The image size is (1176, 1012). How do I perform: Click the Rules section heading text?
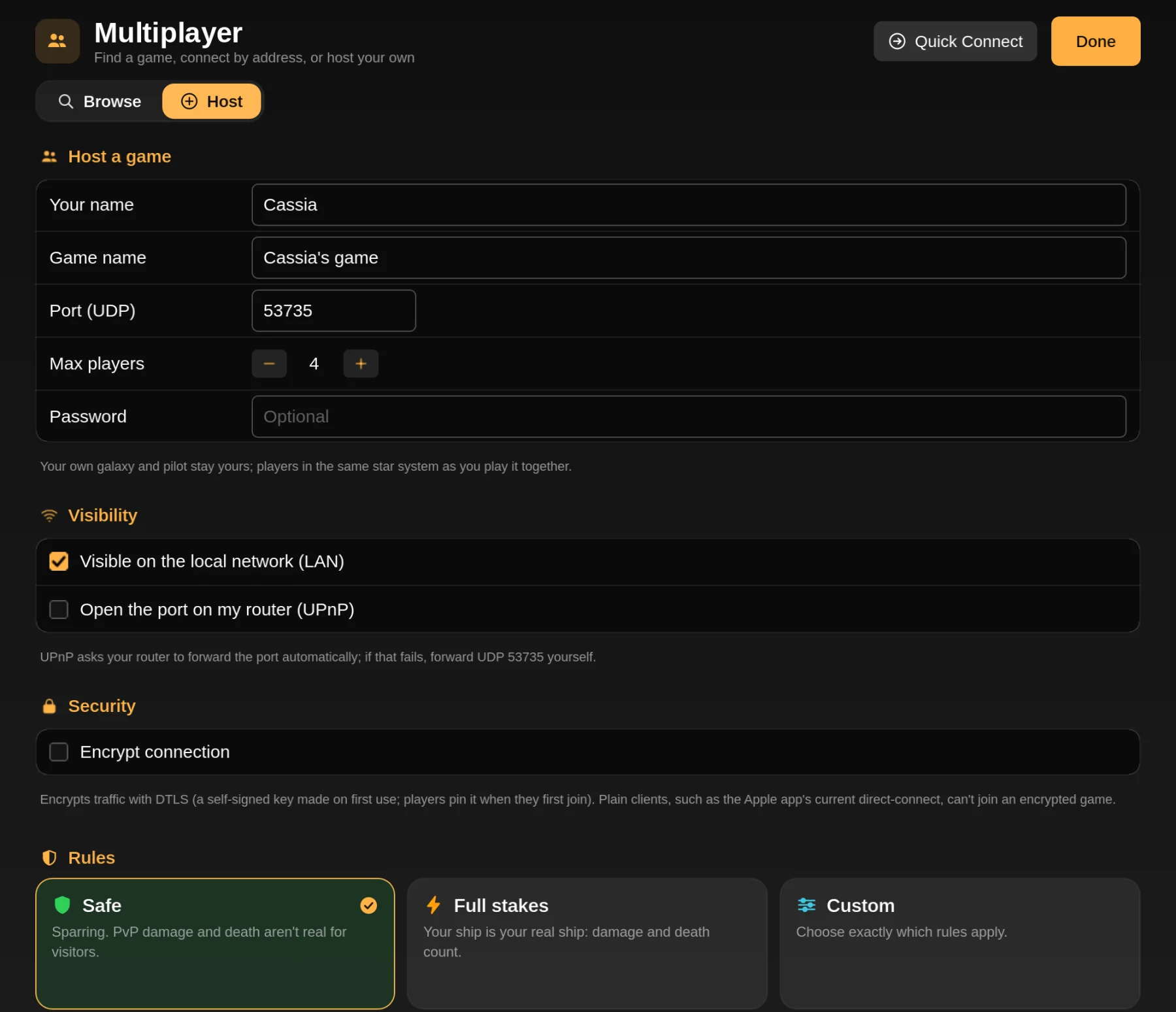click(x=91, y=858)
